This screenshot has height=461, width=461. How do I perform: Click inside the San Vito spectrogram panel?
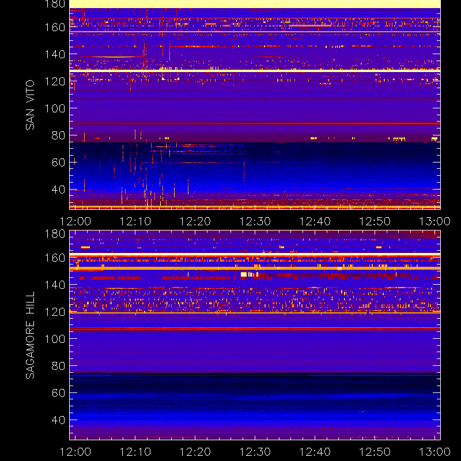pyautogui.click(x=255, y=105)
